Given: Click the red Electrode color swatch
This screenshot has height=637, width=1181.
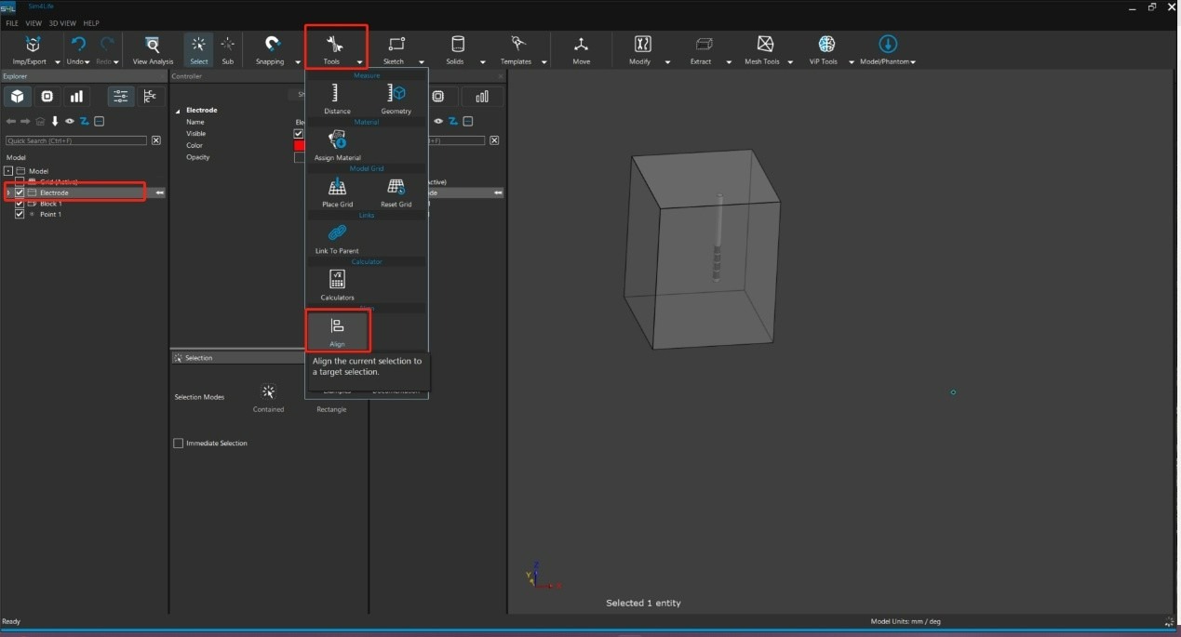Looking at the screenshot, I should [x=300, y=145].
